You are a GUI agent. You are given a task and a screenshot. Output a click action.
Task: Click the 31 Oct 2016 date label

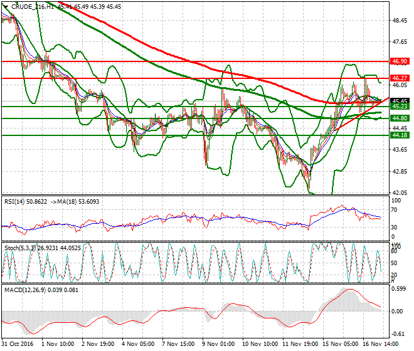pyautogui.click(x=18, y=344)
